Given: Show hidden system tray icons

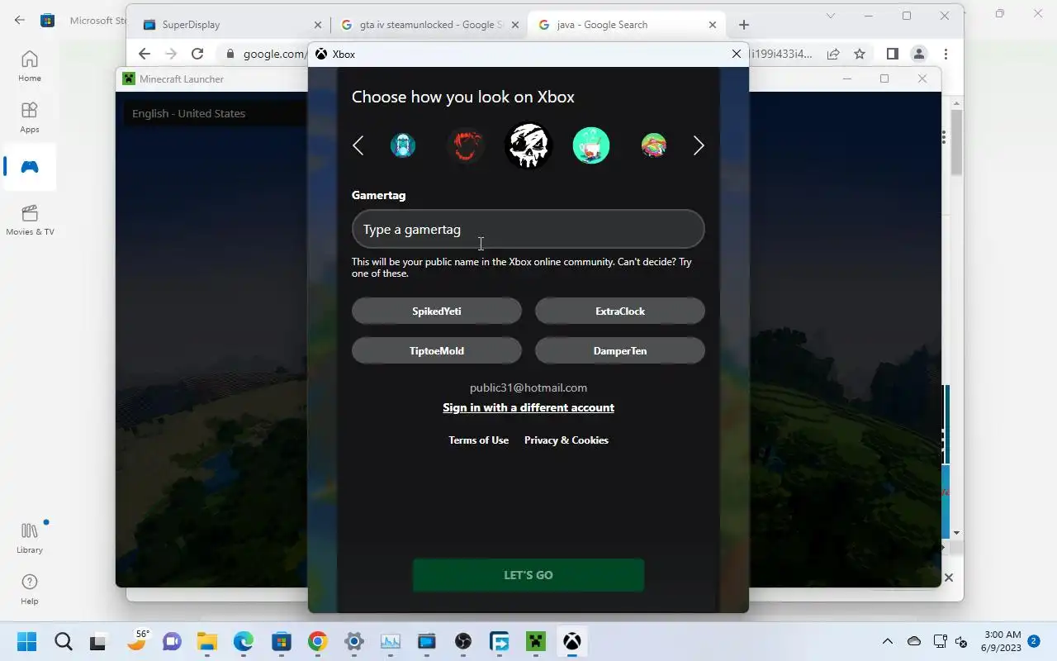Looking at the screenshot, I should (x=888, y=642).
